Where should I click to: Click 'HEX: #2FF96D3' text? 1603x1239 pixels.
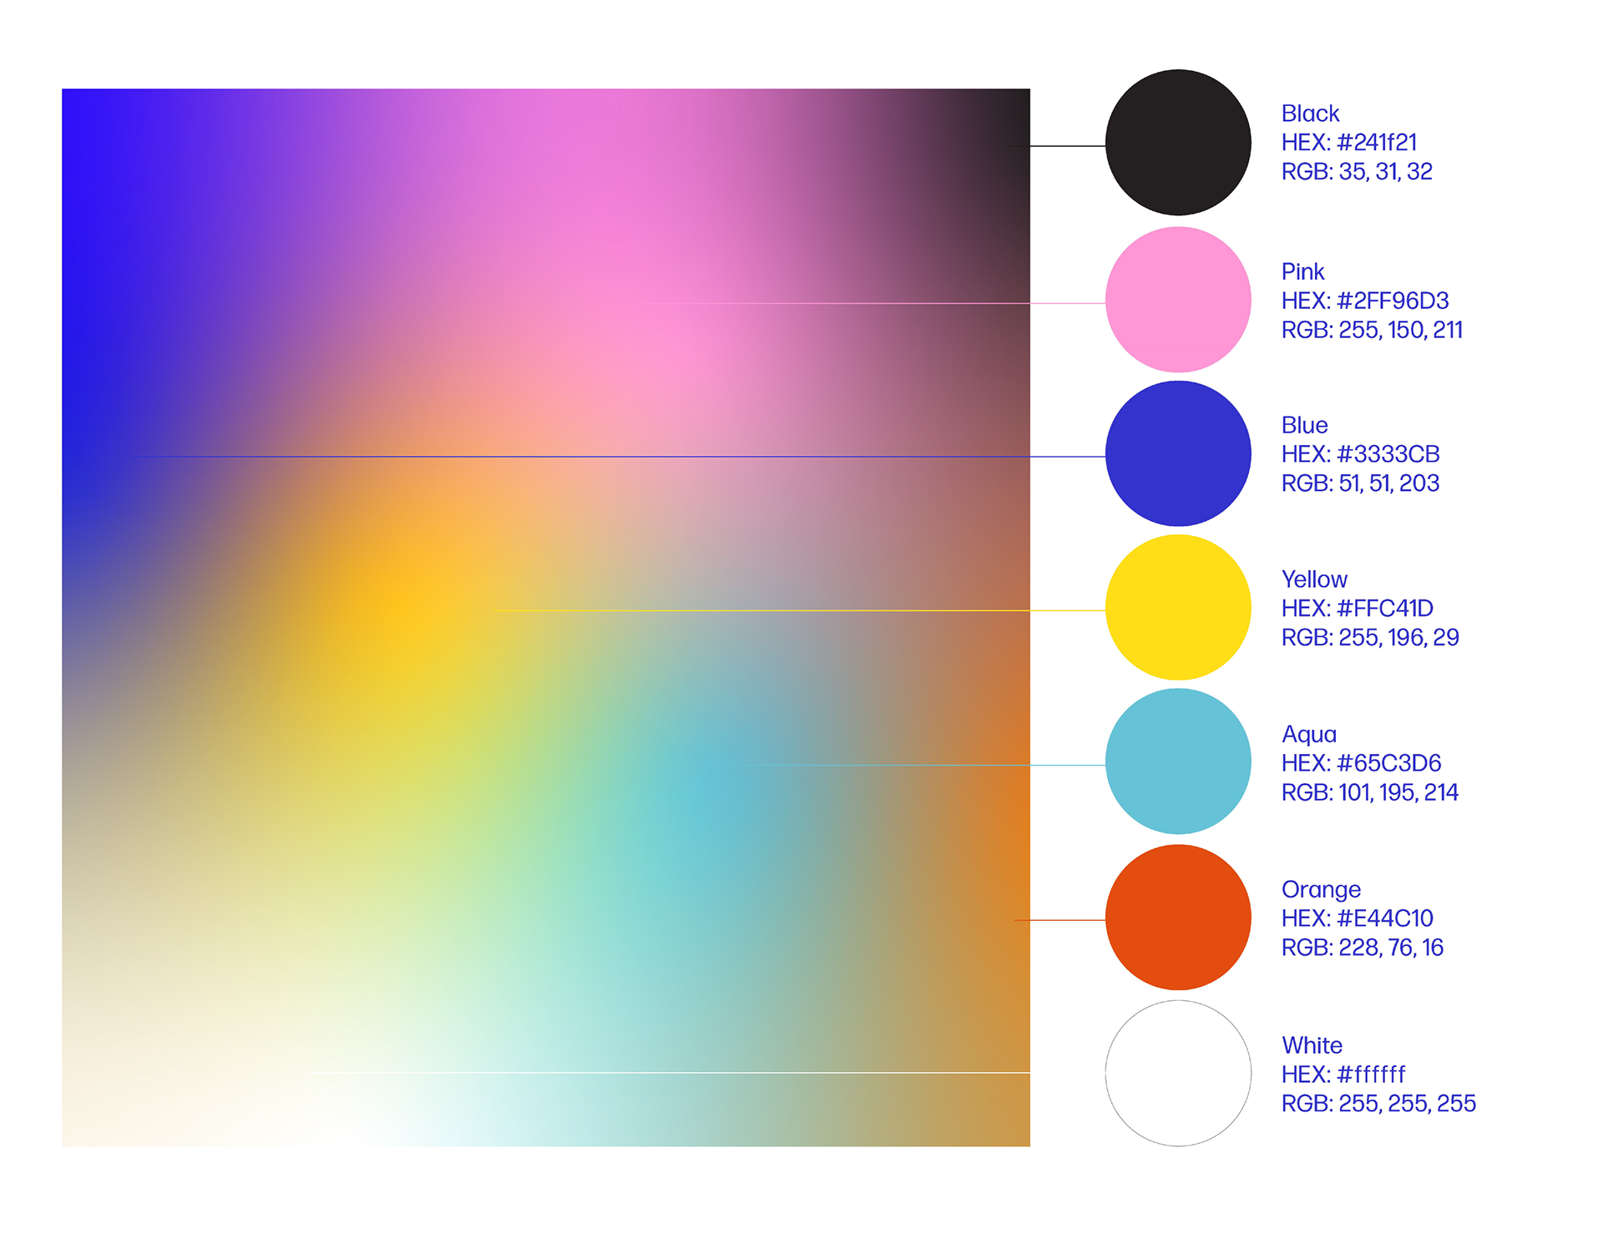click(1365, 301)
